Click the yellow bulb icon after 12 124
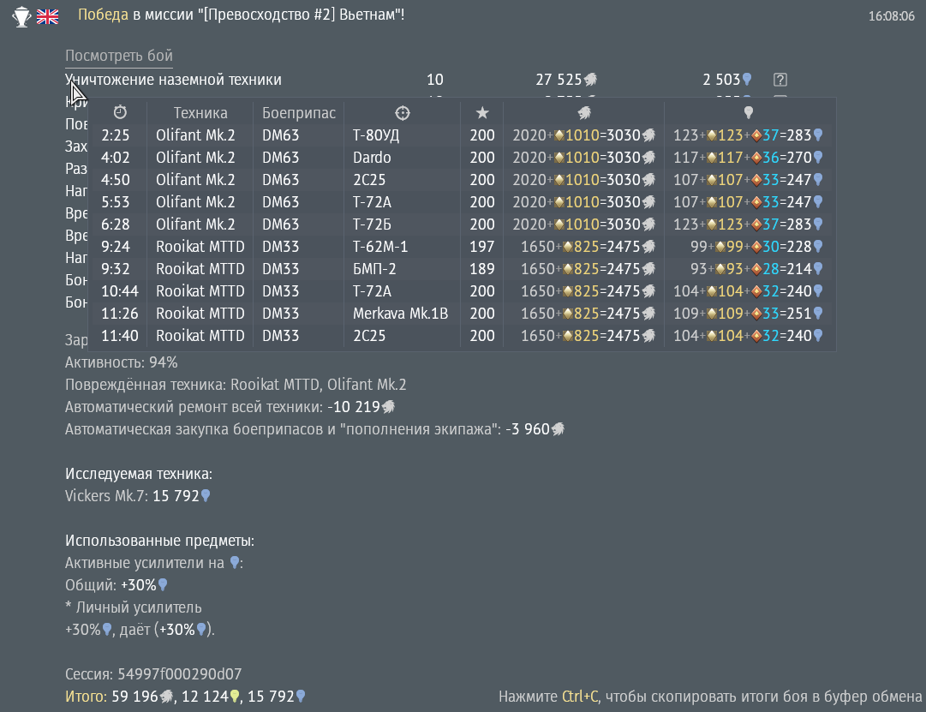 pos(235,697)
